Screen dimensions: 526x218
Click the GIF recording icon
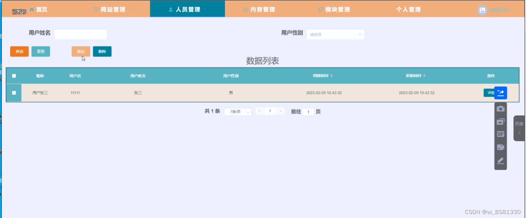pos(501,134)
